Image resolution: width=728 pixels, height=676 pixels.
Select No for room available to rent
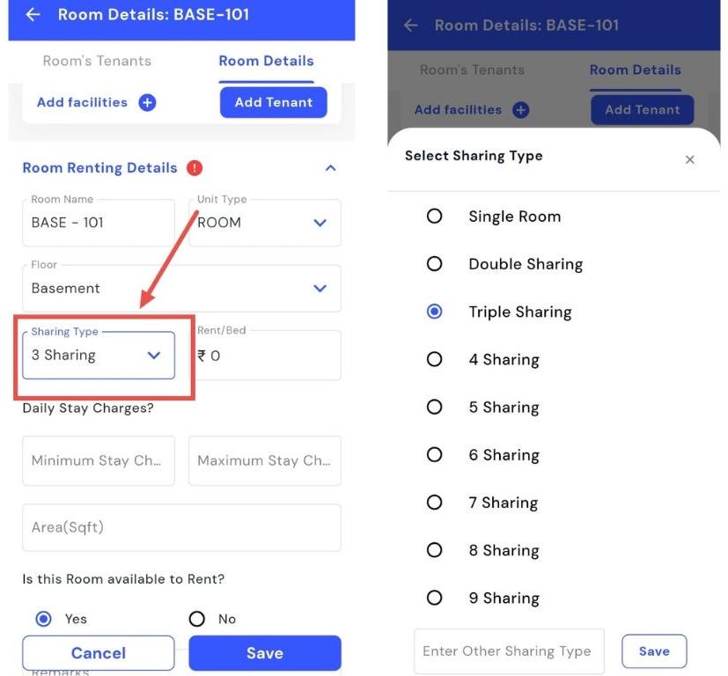pyautogui.click(x=197, y=619)
